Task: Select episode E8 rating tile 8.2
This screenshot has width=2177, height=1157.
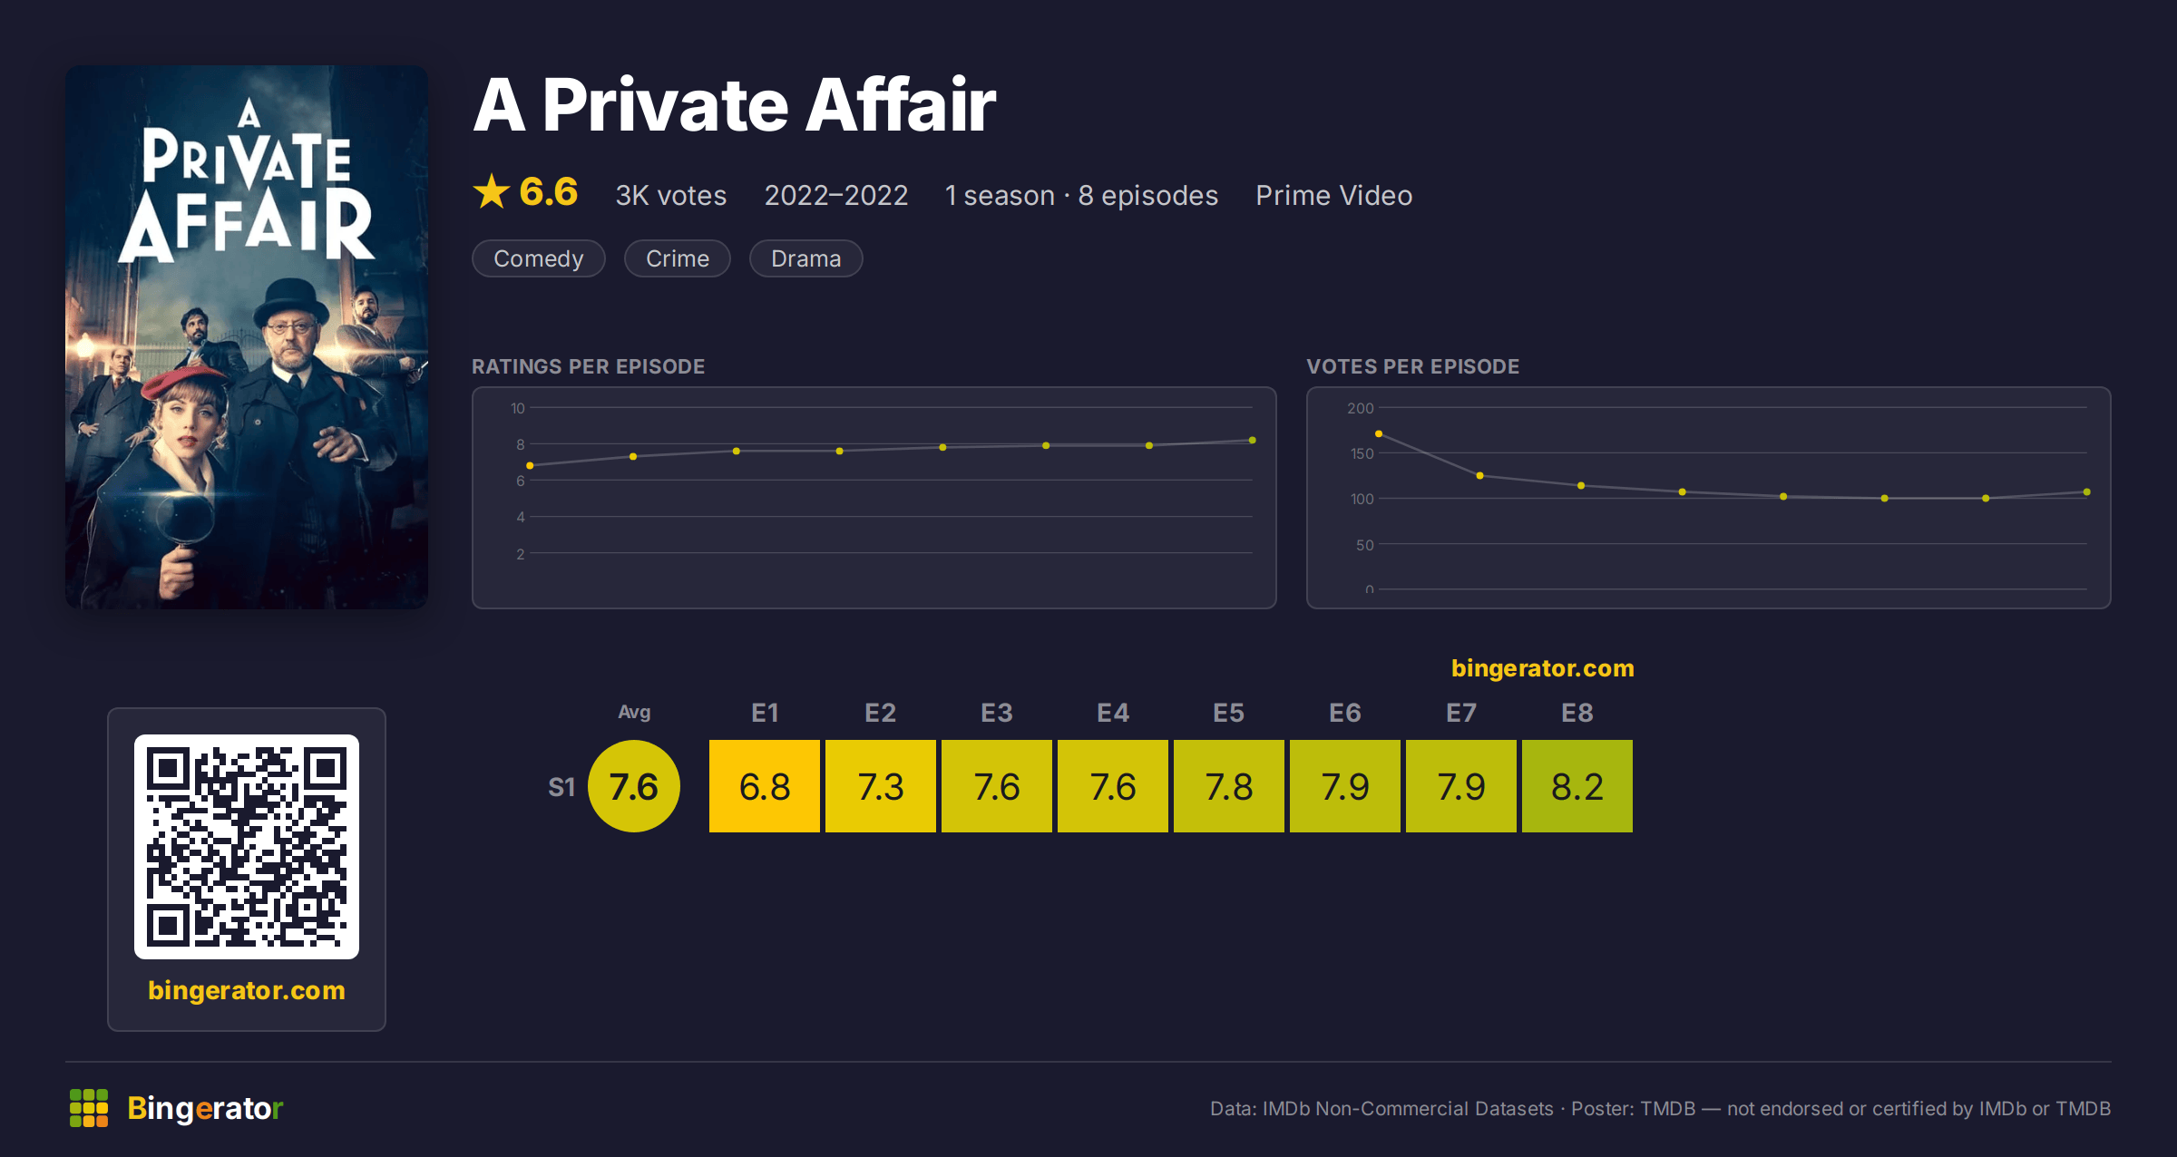Action: [1577, 786]
